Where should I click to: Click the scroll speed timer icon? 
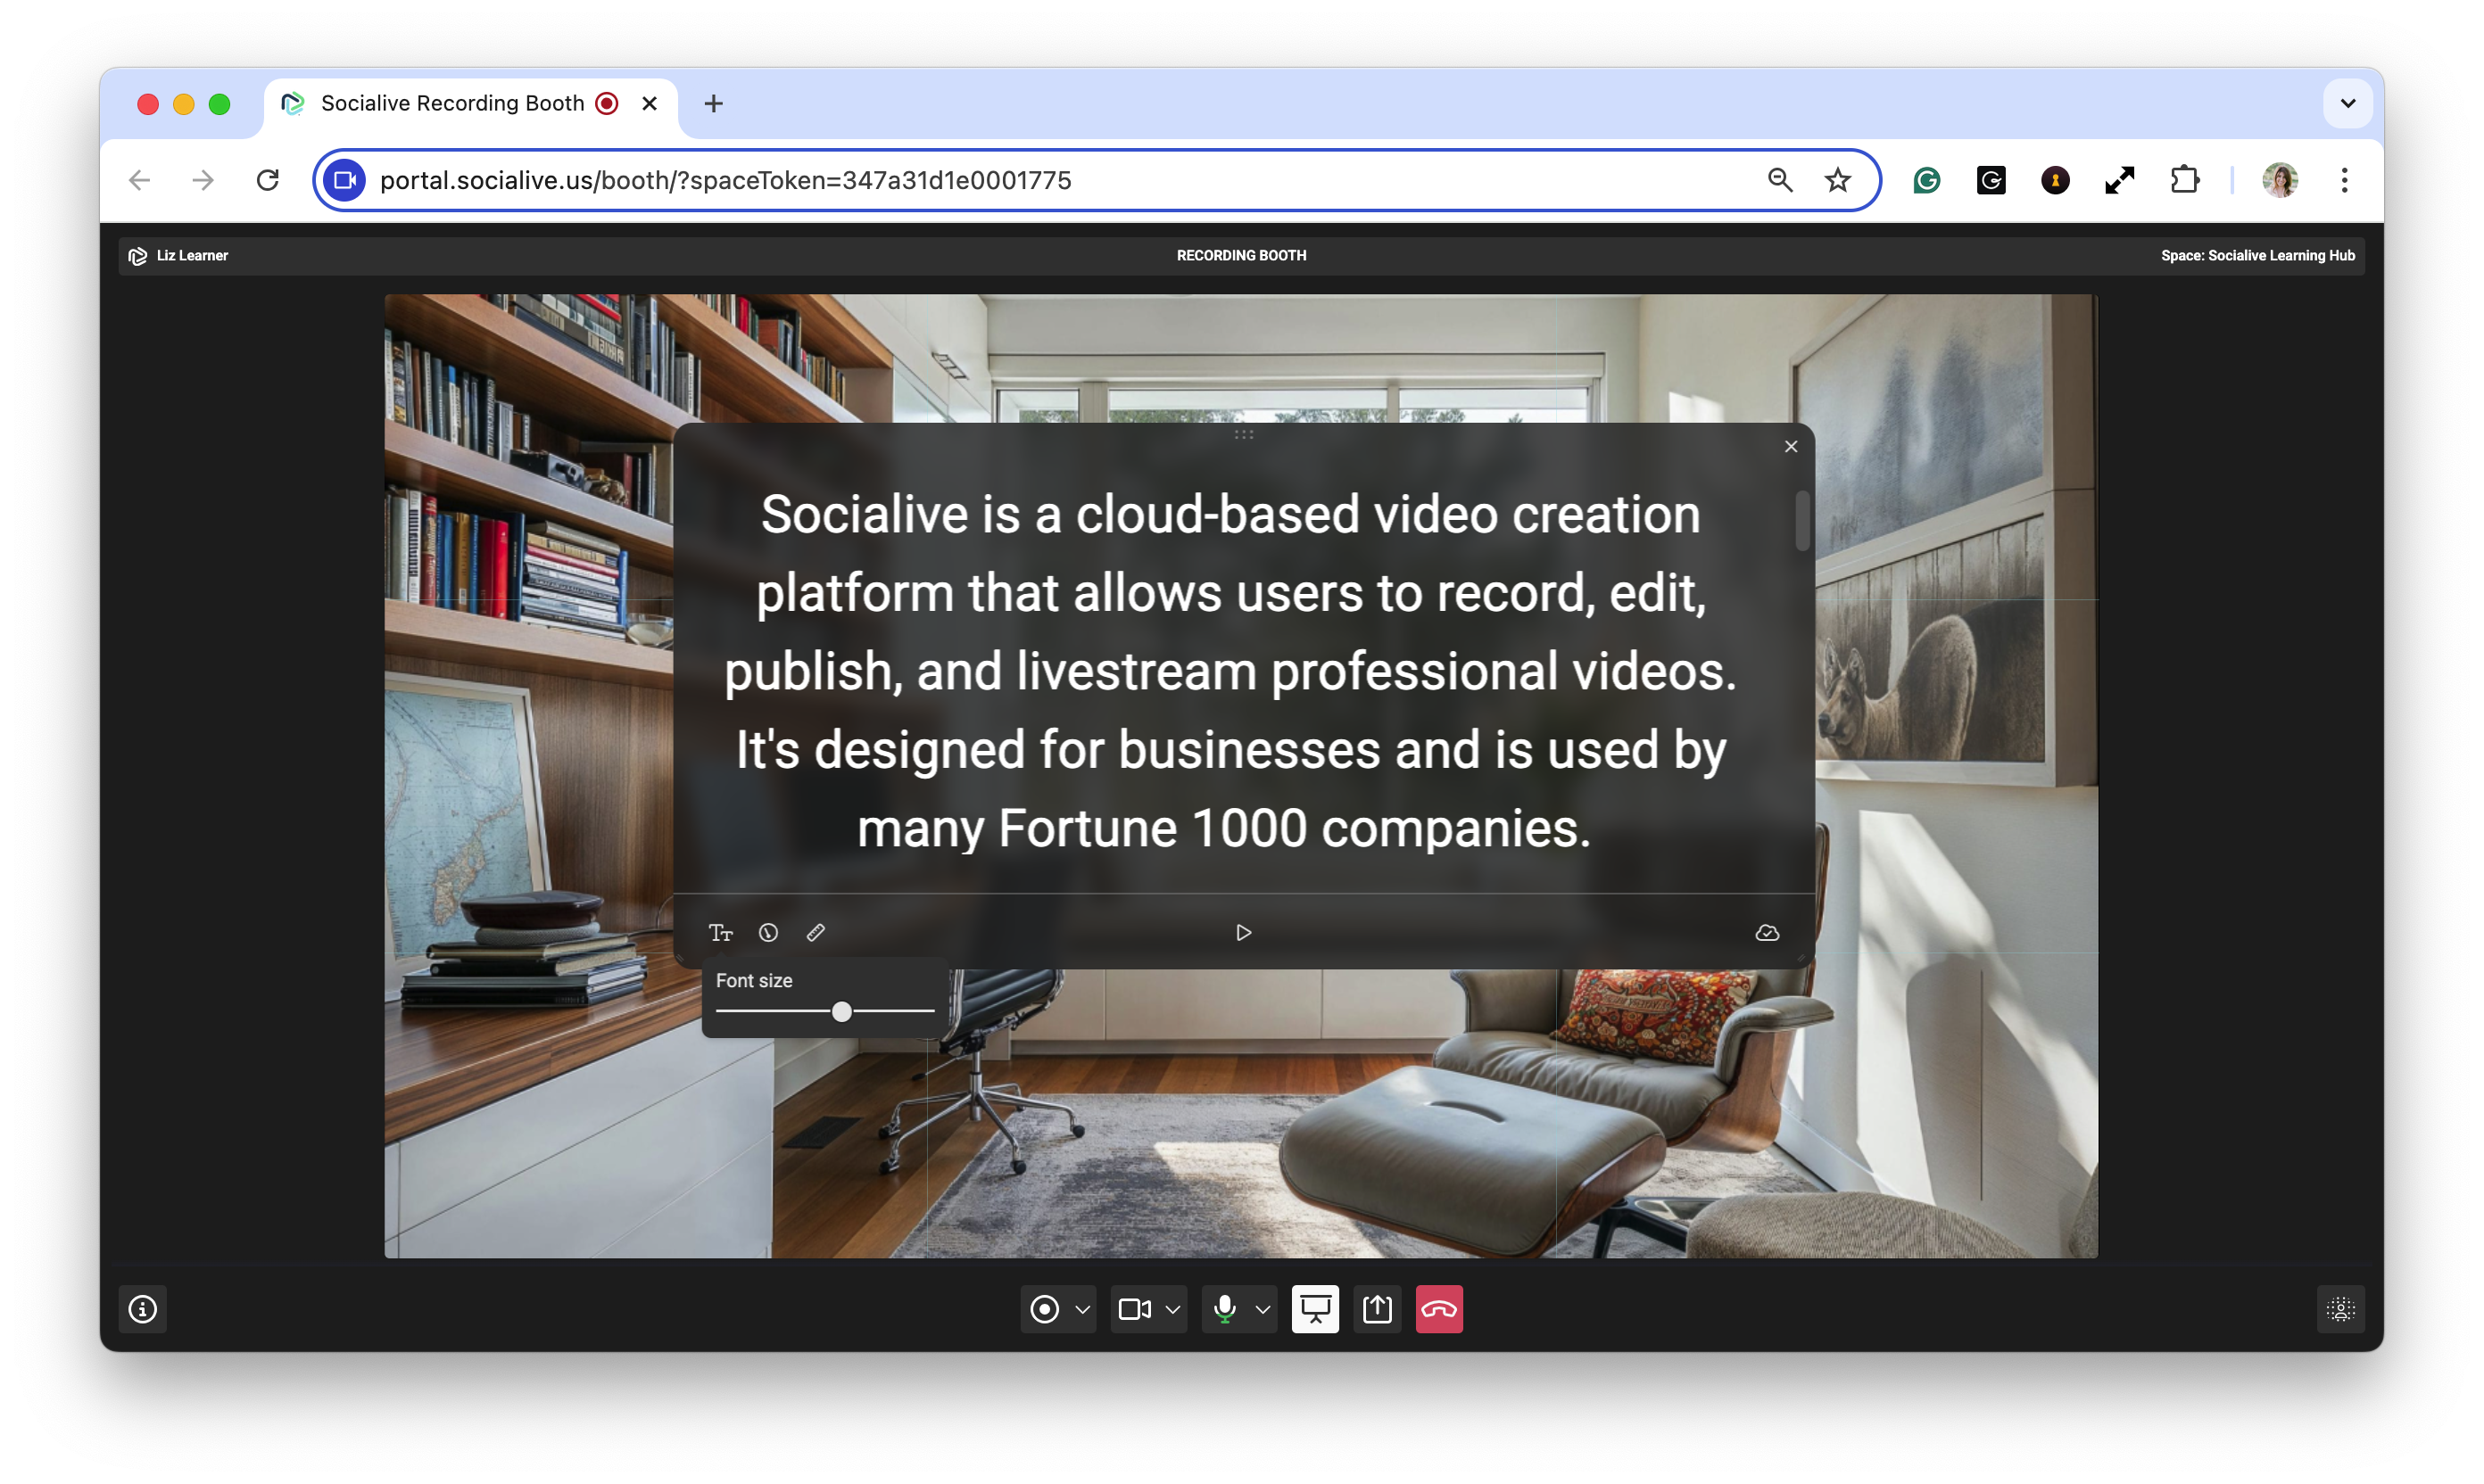coord(768,933)
